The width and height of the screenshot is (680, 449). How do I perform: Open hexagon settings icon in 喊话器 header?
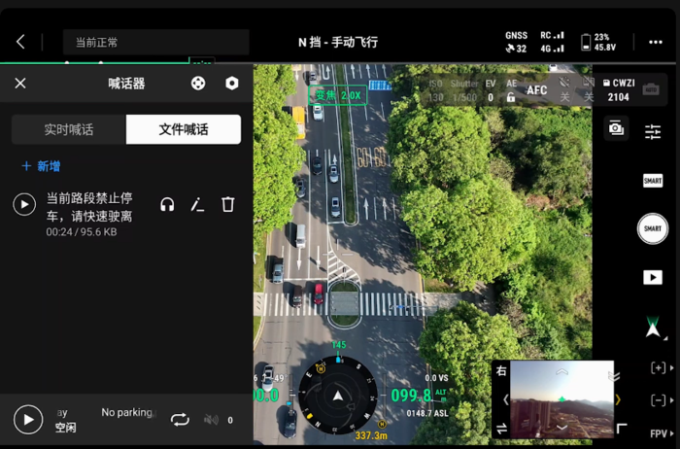[232, 84]
